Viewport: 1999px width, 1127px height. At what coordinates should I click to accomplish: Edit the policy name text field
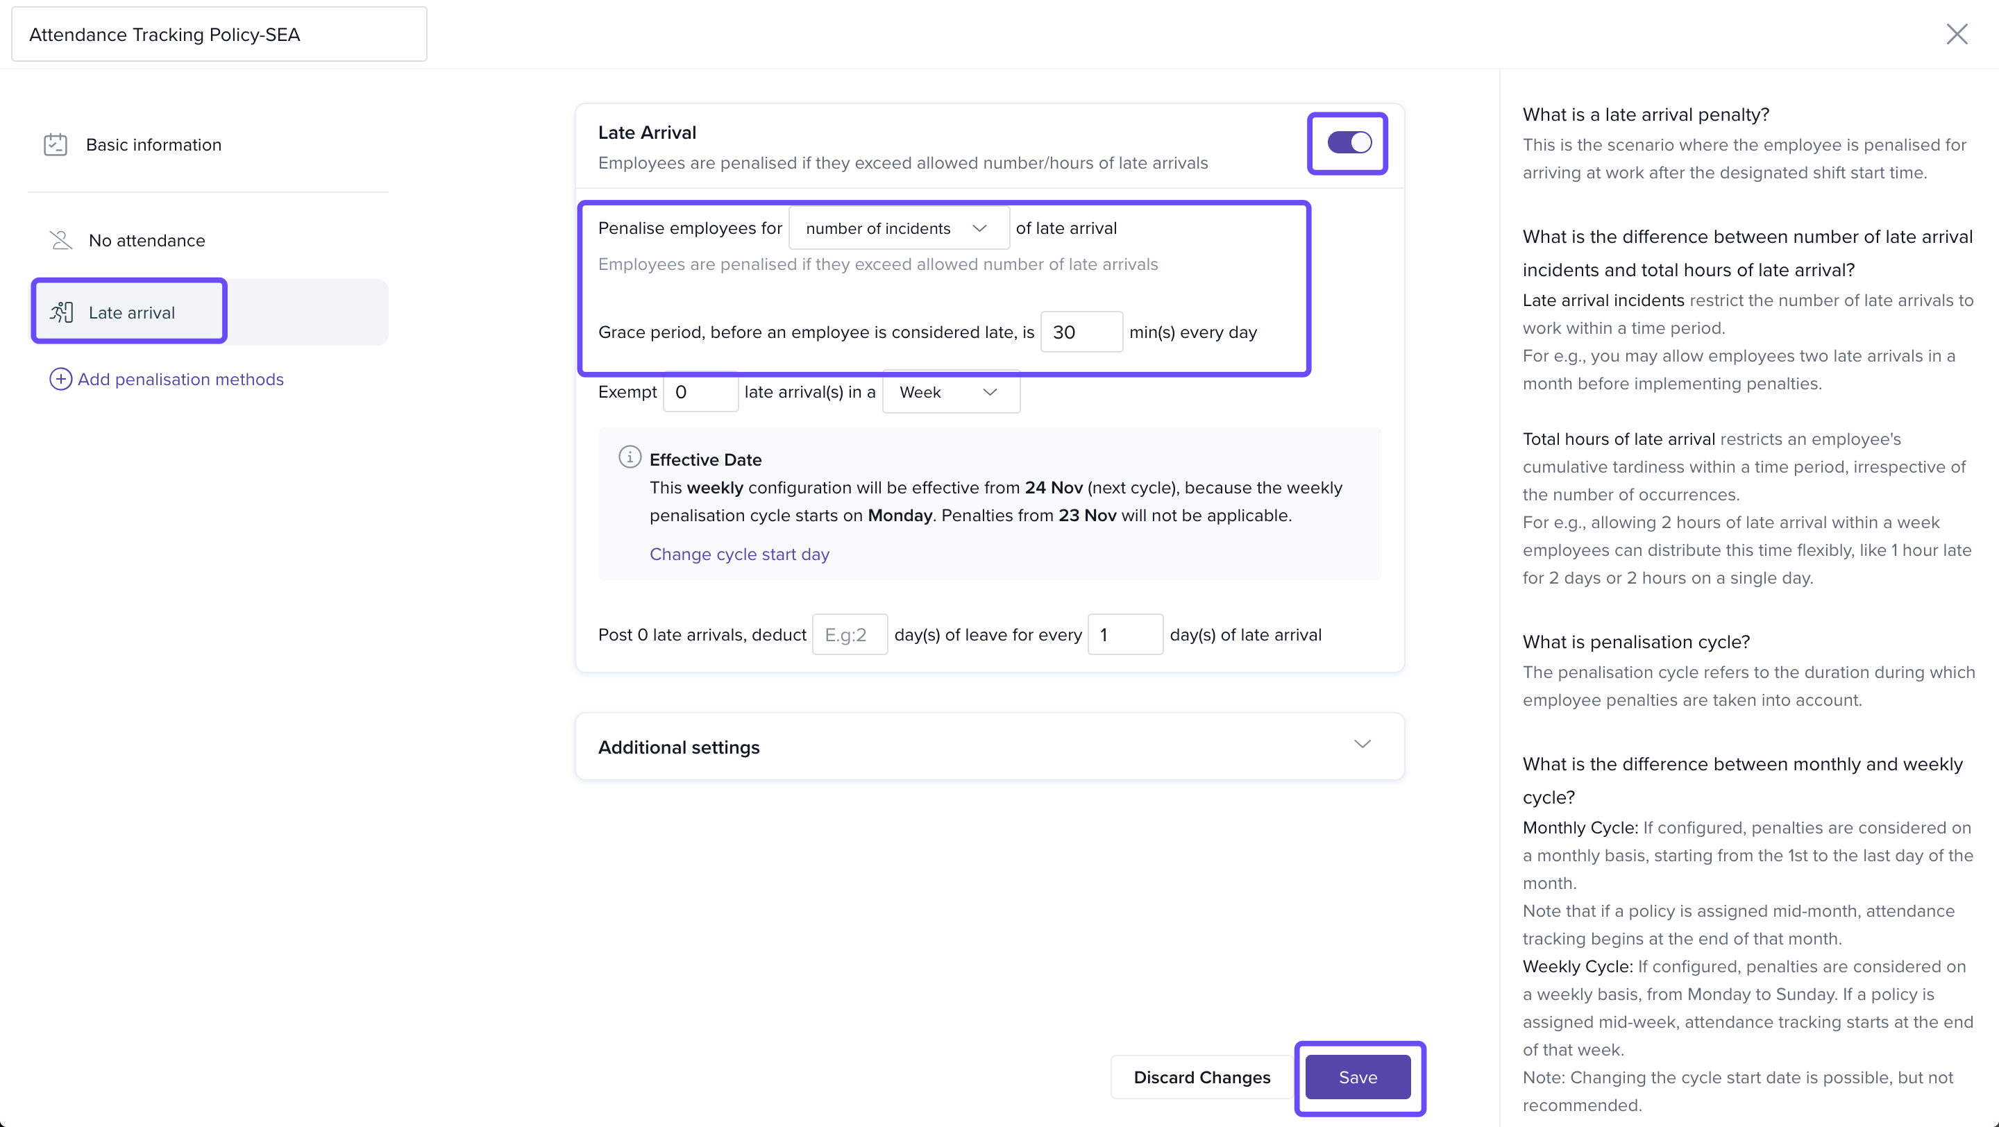coord(219,35)
